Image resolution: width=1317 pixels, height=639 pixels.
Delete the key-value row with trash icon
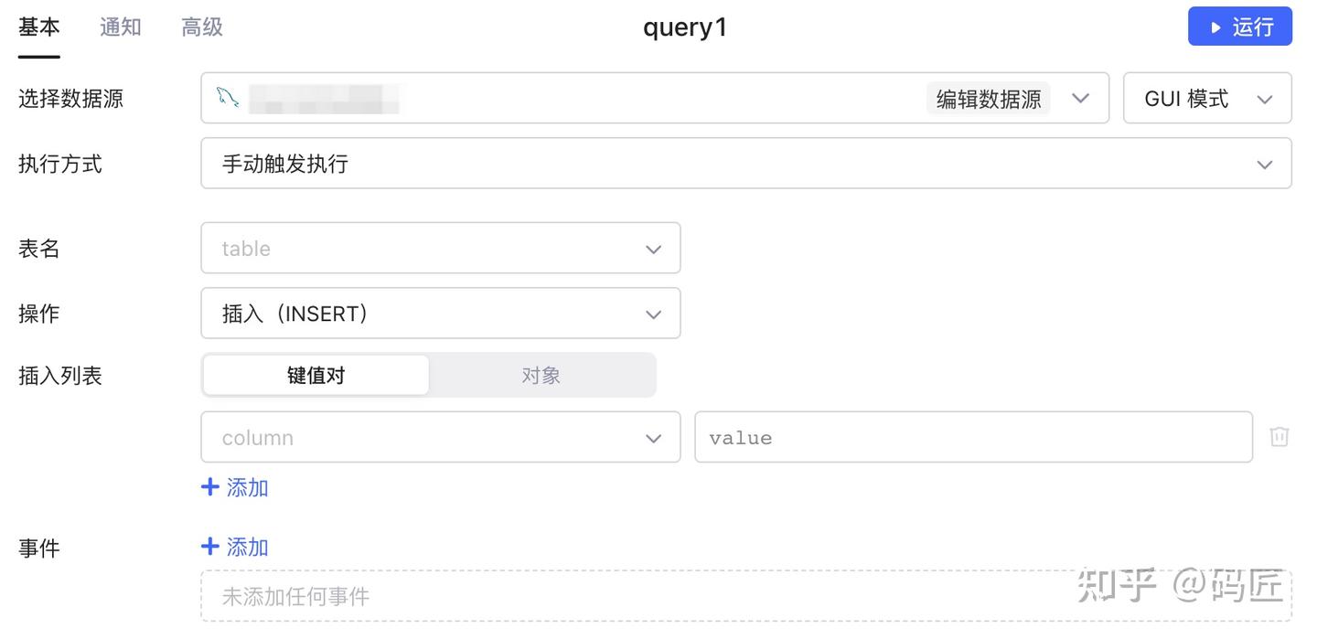1280,437
